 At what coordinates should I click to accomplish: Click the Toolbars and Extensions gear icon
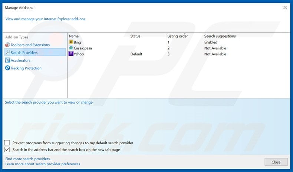7,45
